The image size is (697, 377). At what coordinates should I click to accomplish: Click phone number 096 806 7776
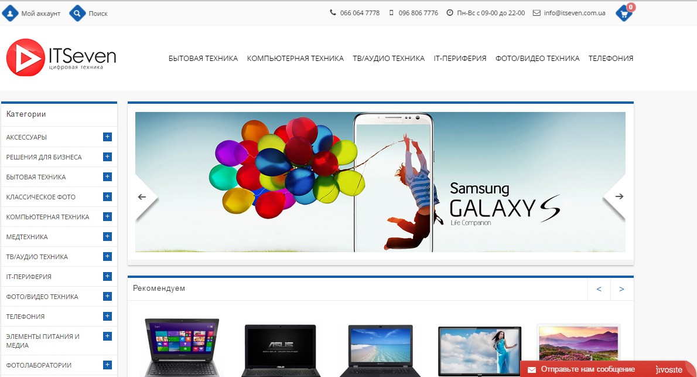point(418,13)
